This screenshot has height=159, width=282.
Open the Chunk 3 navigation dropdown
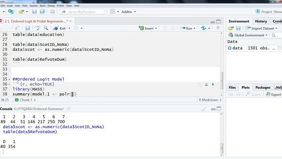[x=26, y=100]
